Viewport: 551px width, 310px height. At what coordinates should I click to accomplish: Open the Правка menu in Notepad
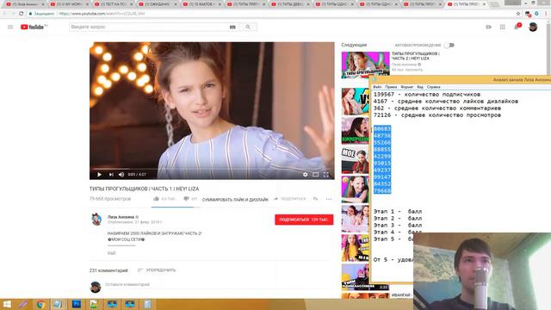click(x=391, y=87)
